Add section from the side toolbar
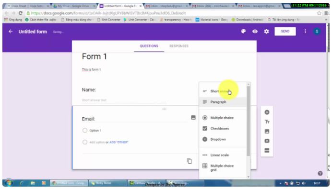This screenshot has height=189, width=332. (267, 150)
